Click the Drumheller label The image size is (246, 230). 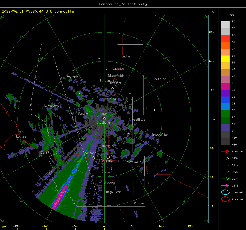coord(160,135)
